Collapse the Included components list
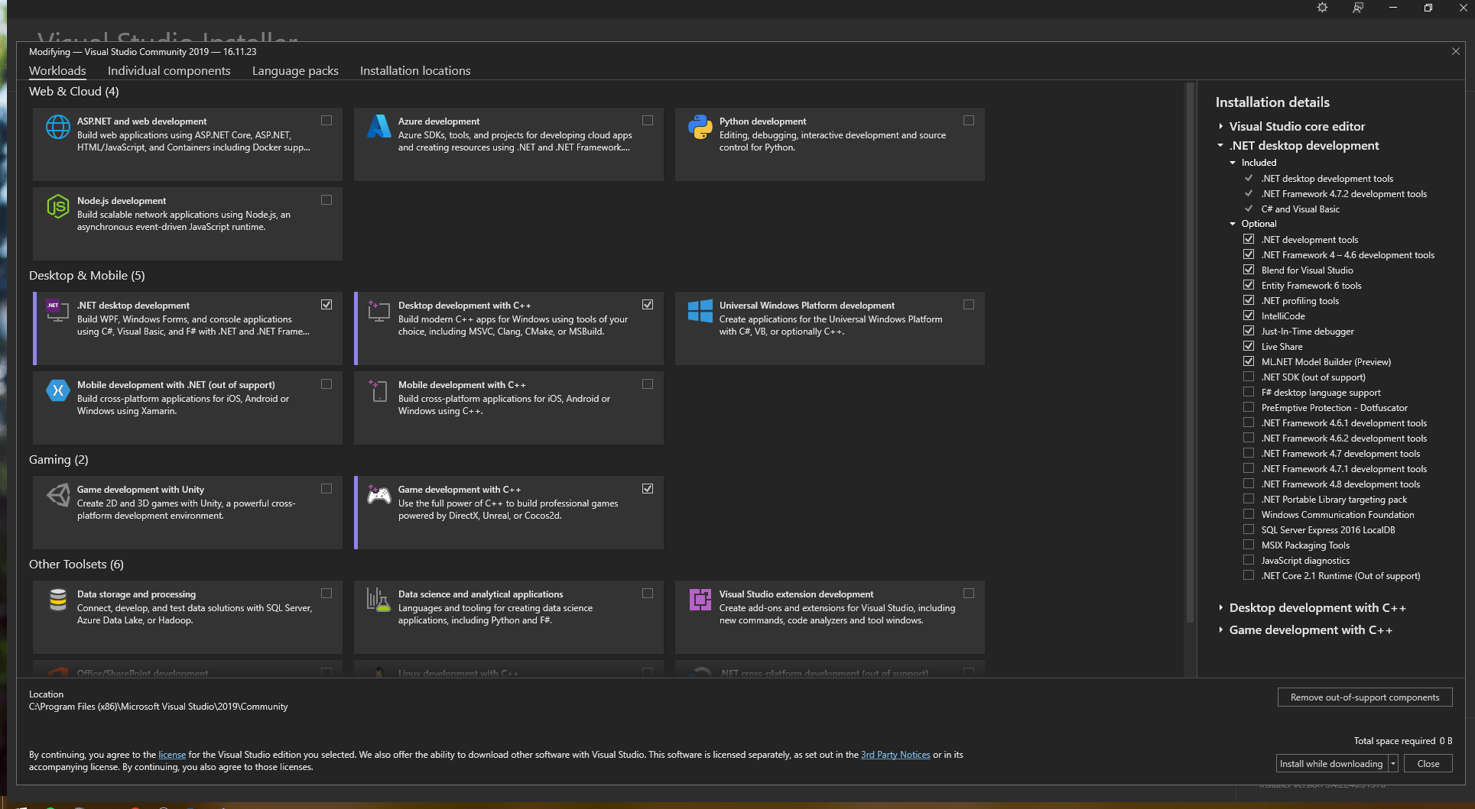1475x809 pixels. (x=1233, y=163)
